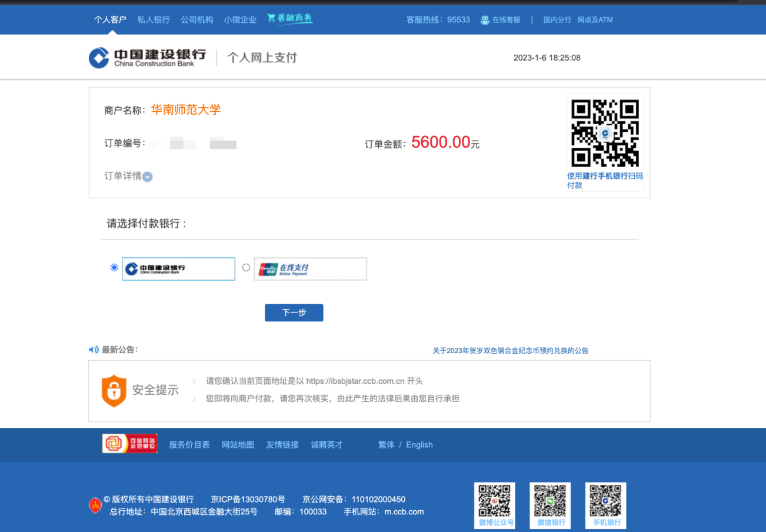Screen dimensions: 766x532
Task: Select the UnionPay 在线支付 radio button
Action: tap(246, 268)
